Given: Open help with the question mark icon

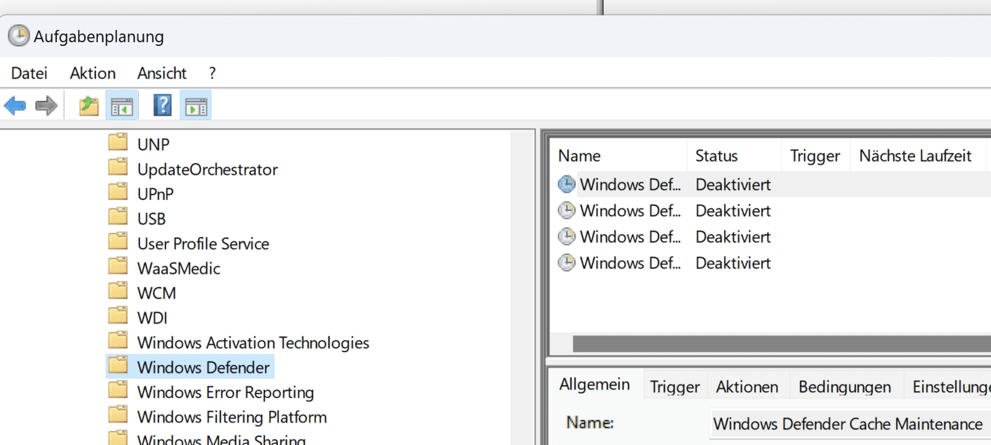Looking at the screenshot, I should point(162,105).
